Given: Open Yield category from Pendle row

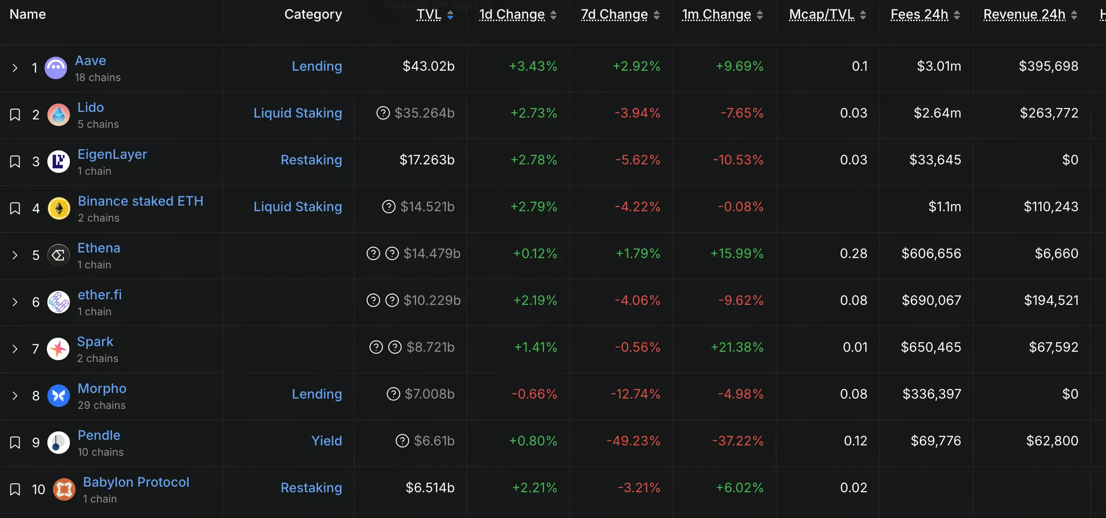Looking at the screenshot, I should (327, 441).
